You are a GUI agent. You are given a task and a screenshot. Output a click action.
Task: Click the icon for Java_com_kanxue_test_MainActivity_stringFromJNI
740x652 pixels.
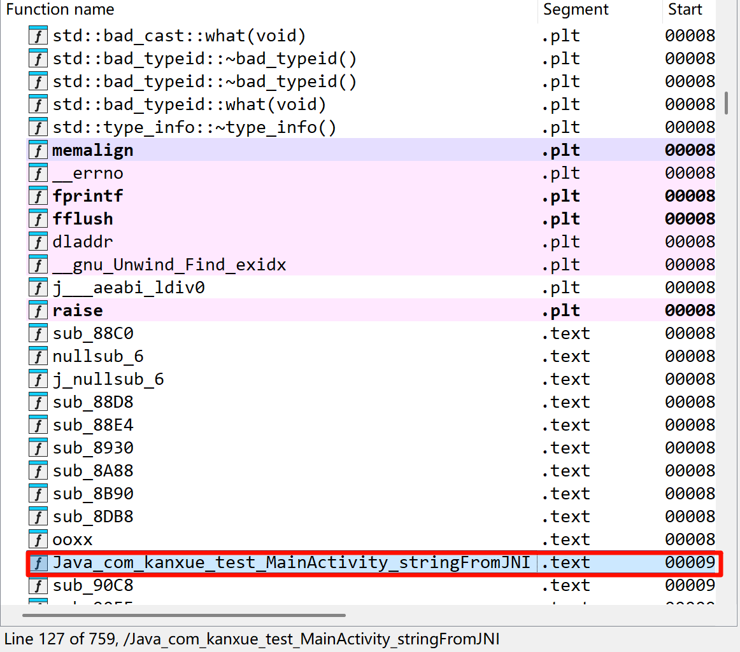38,563
